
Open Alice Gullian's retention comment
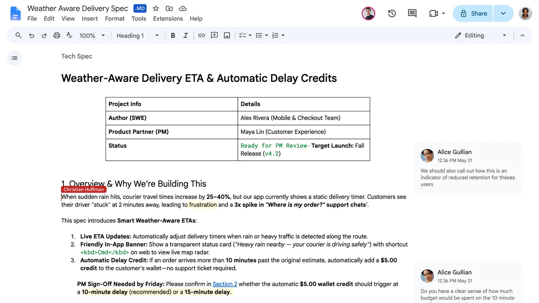coord(468,168)
